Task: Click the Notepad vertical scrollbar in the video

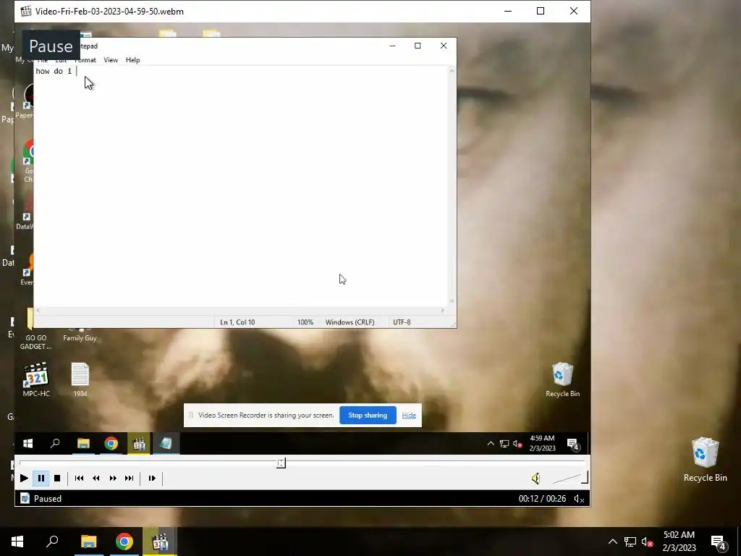Action: click(452, 186)
